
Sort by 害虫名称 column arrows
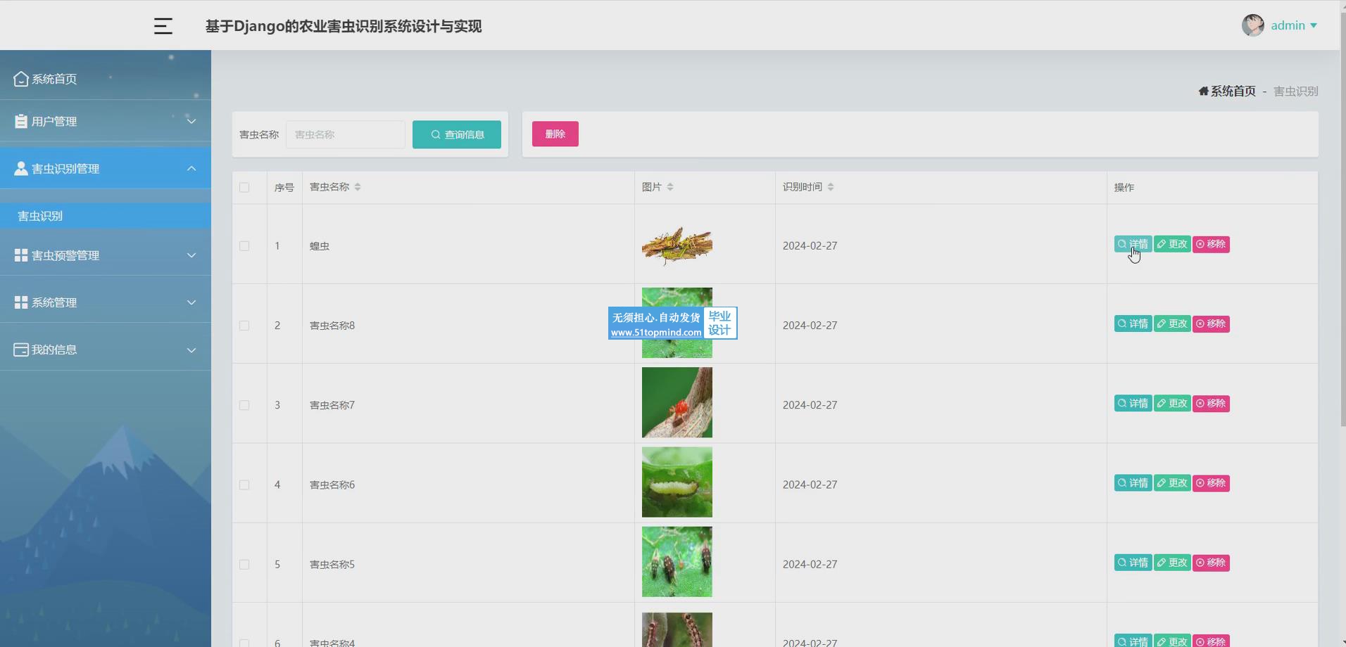358,187
